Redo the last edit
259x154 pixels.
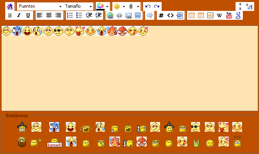coord(157,6)
